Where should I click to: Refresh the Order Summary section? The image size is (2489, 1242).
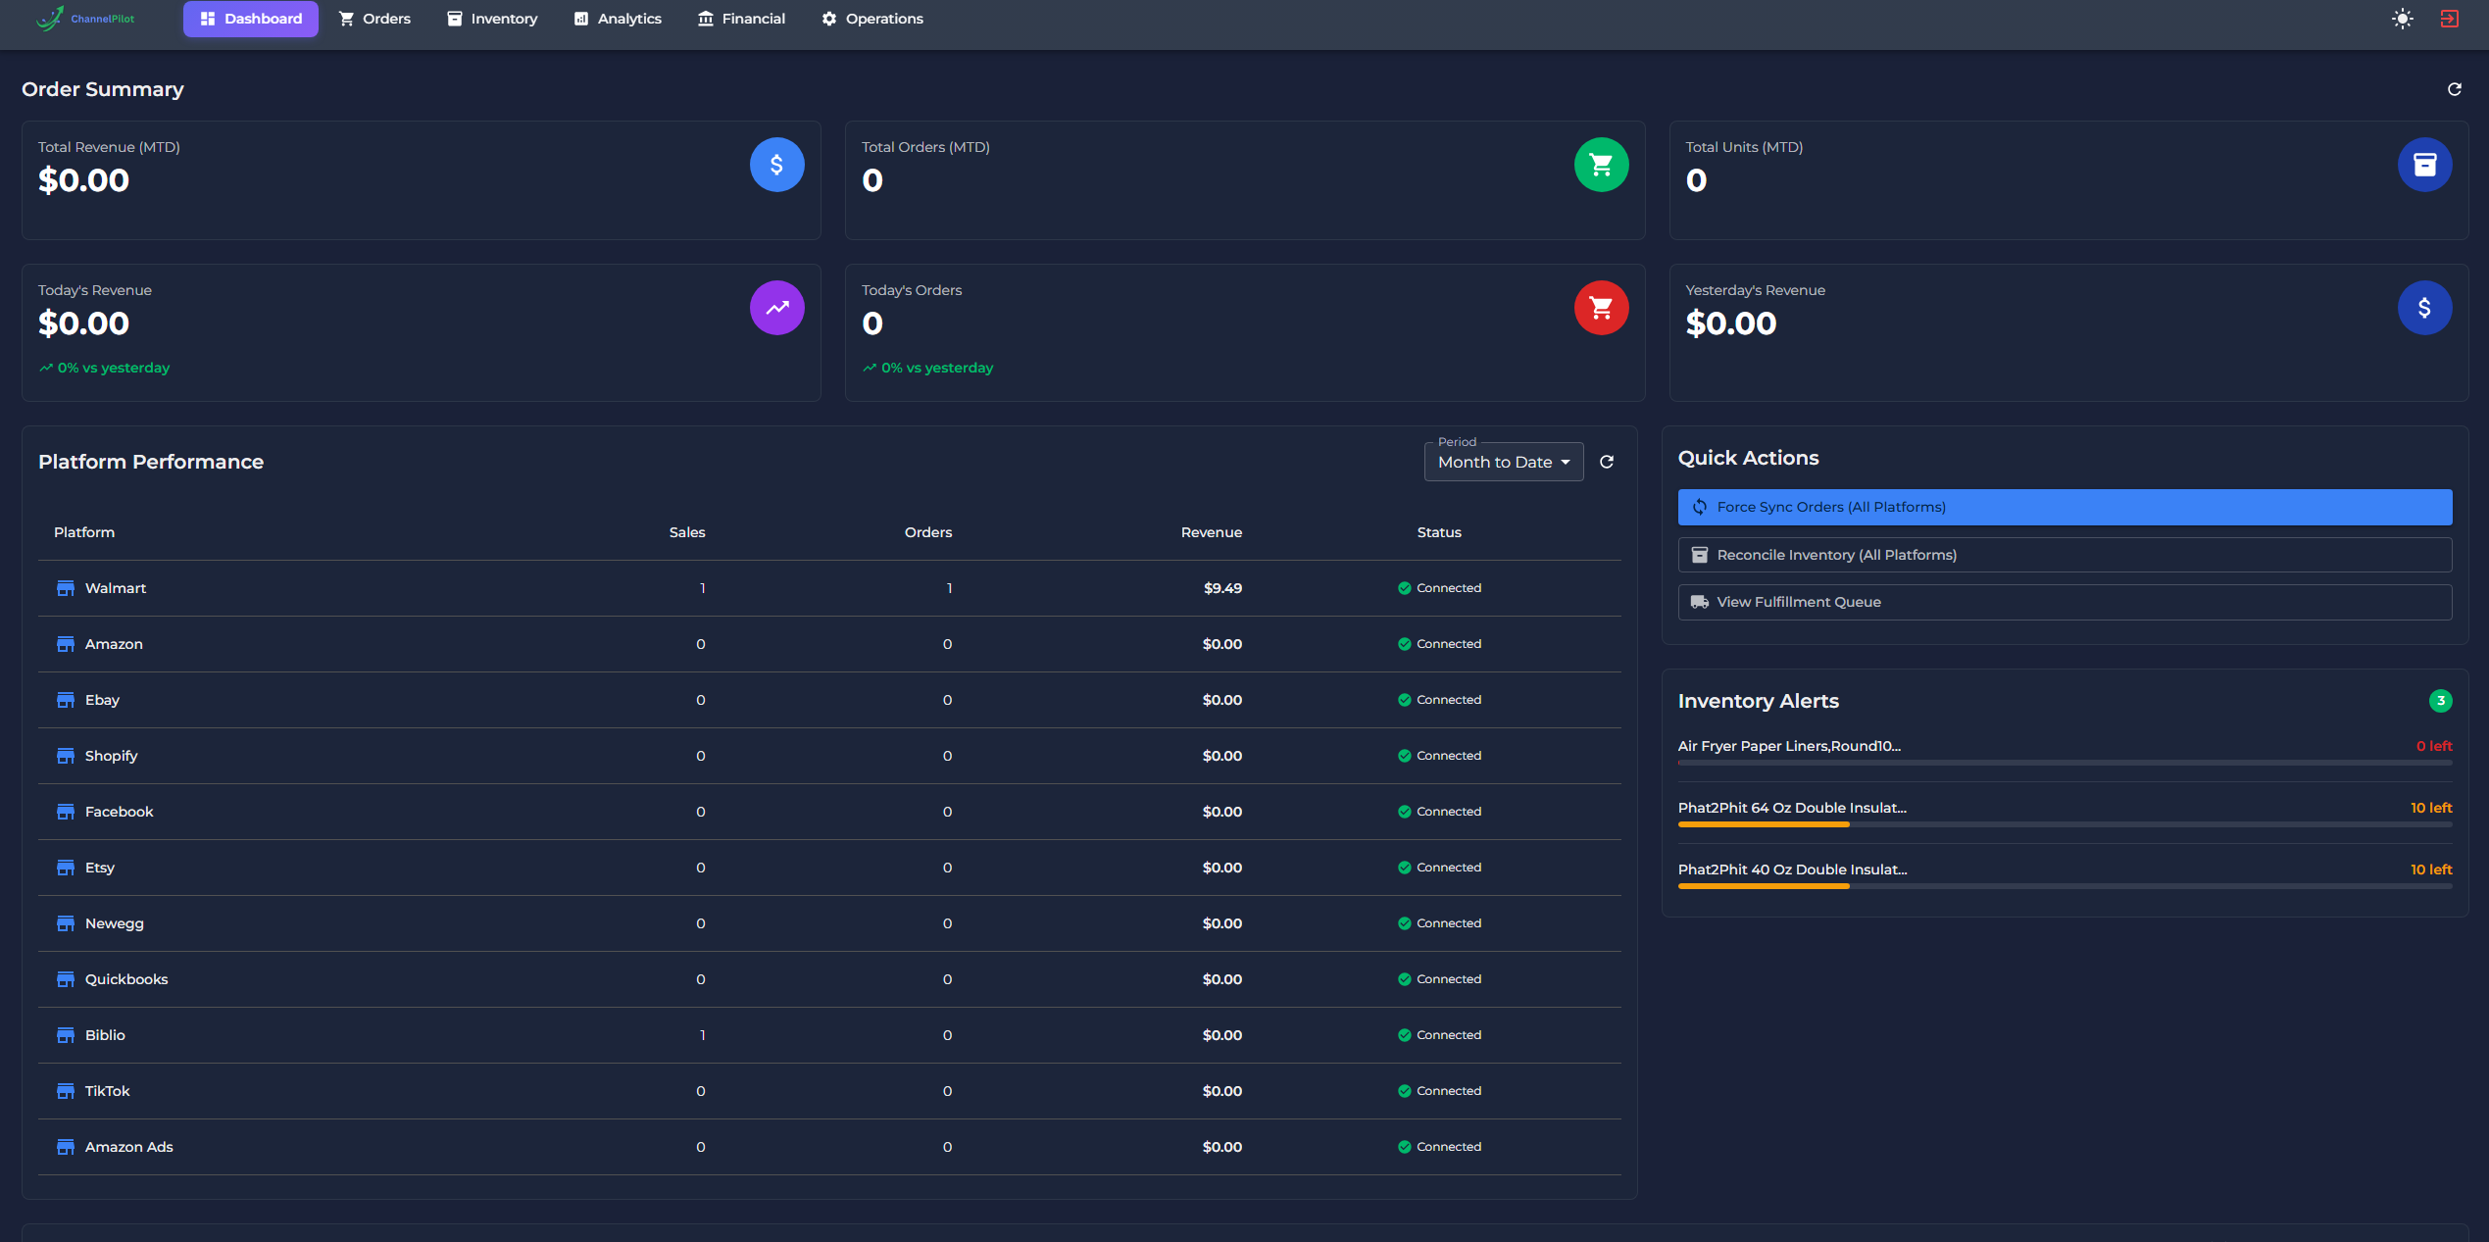coord(2454,89)
